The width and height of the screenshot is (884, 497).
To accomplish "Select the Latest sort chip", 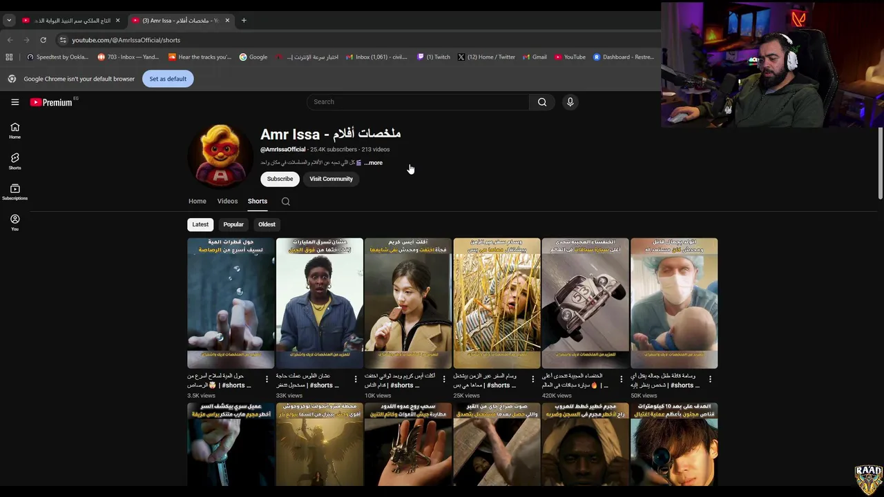I will (200, 224).
